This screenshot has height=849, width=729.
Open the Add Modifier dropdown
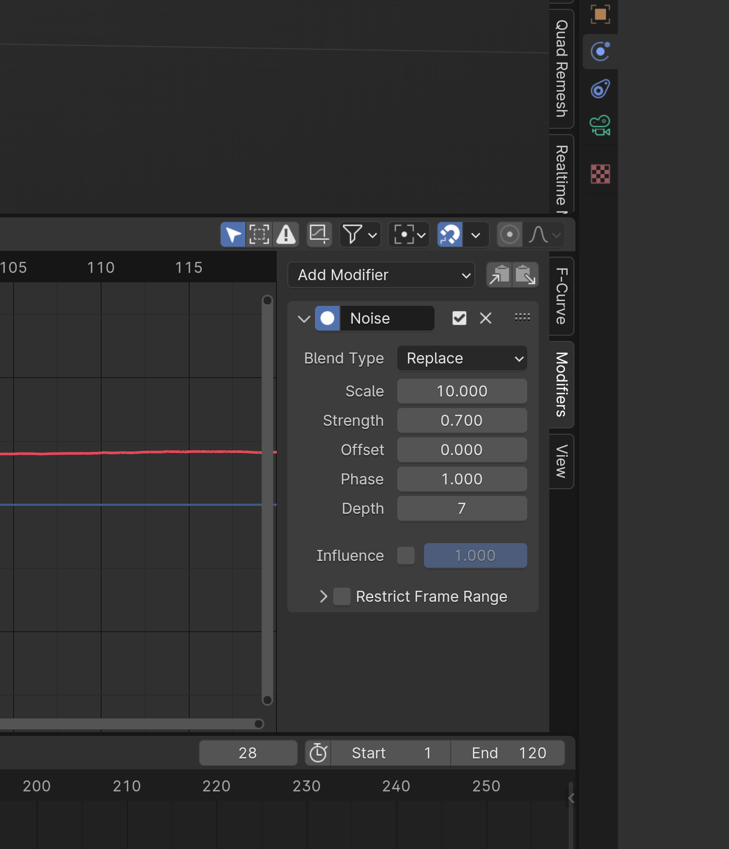click(x=382, y=275)
